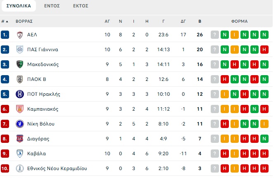Open the Εθνικός Νέου Κεραμιδίου team link

tap(57, 168)
